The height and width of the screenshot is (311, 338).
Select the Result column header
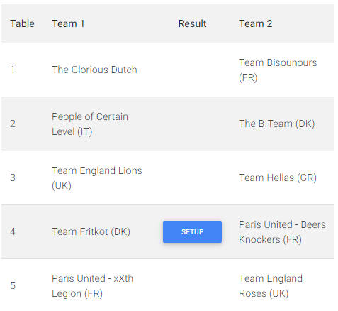pyautogui.click(x=192, y=23)
